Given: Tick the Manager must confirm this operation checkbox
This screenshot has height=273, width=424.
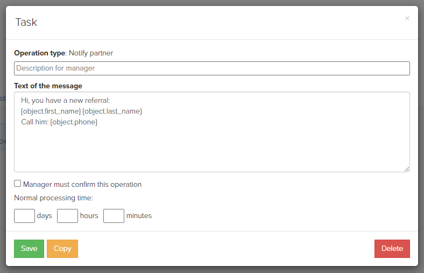Looking at the screenshot, I should (18, 184).
